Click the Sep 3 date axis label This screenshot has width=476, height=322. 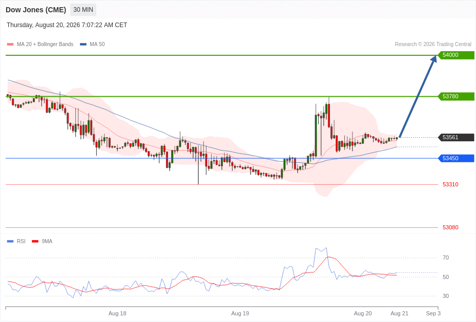(x=433, y=313)
